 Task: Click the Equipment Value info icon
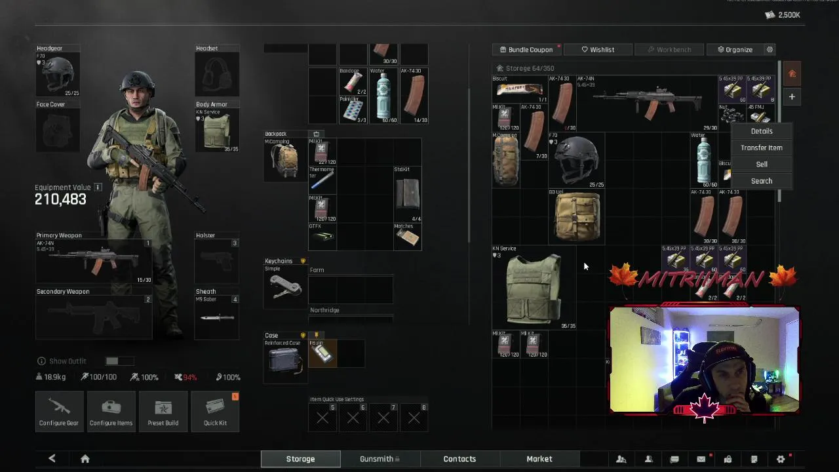point(98,187)
